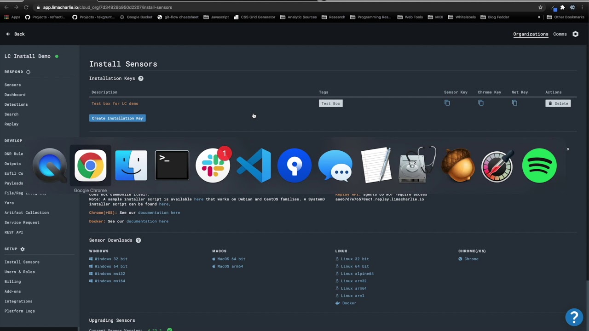This screenshot has width=589, height=331.
Task: Open Chrome(+OS) documentation here link
Action: (159, 213)
